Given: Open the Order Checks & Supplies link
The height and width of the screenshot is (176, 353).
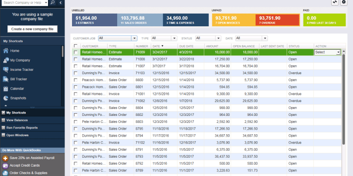Looking at the screenshot, I should [x=28, y=173].
